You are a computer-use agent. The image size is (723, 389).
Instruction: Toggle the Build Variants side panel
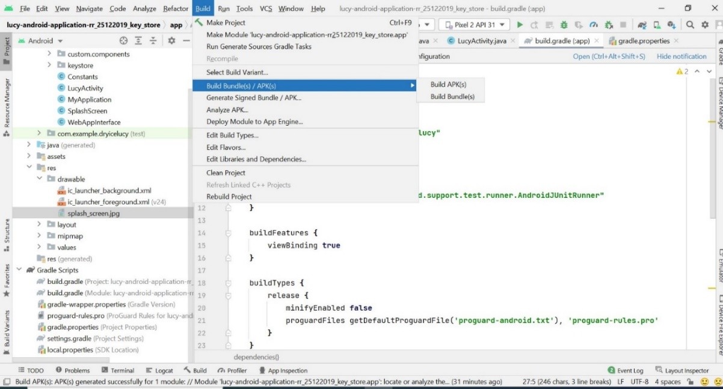(x=7, y=329)
